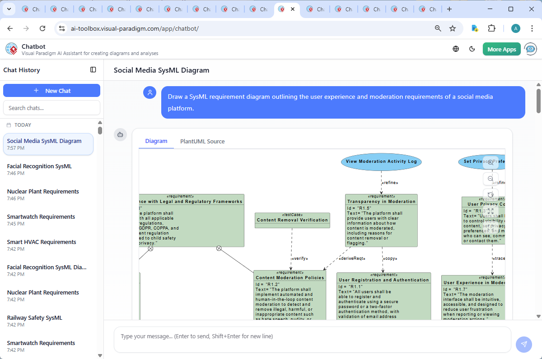The image size is (542, 359).
Task: Open the browser extensions dropdown
Action: click(492, 28)
